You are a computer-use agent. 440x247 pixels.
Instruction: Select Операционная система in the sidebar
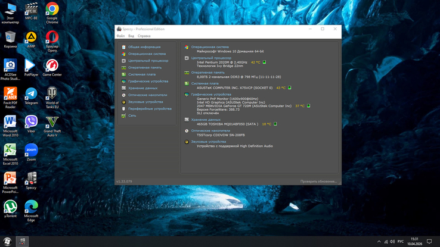pyautogui.click(x=147, y=54)
